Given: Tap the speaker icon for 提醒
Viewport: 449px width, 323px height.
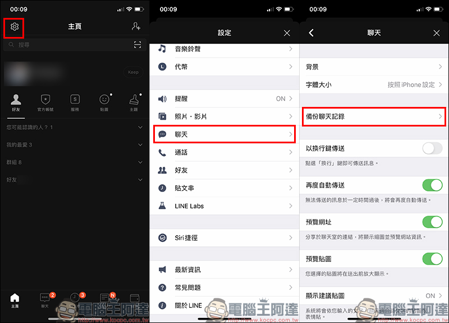Looking at the screenshot, I should (162, 99).
